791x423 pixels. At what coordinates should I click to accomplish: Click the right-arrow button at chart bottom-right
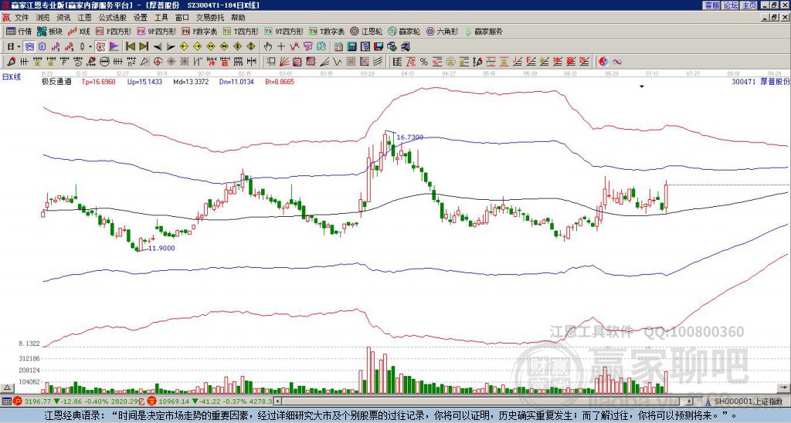(x=782, y=387)
